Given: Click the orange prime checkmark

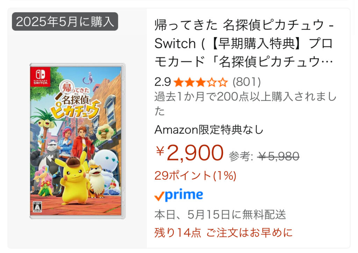Looking at the screenshot, I should point(159,196).
